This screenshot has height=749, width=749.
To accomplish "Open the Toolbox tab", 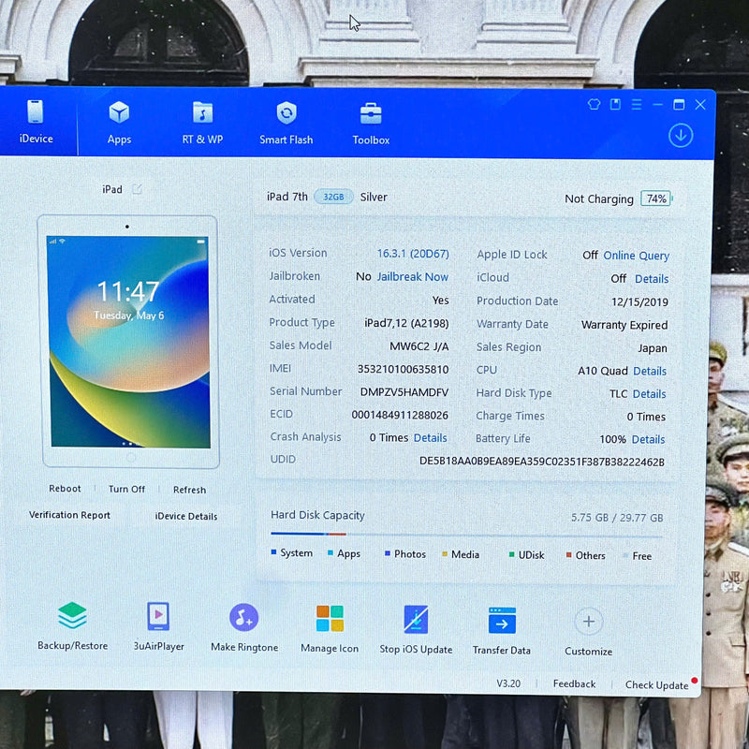I will (x=371, y=124).
